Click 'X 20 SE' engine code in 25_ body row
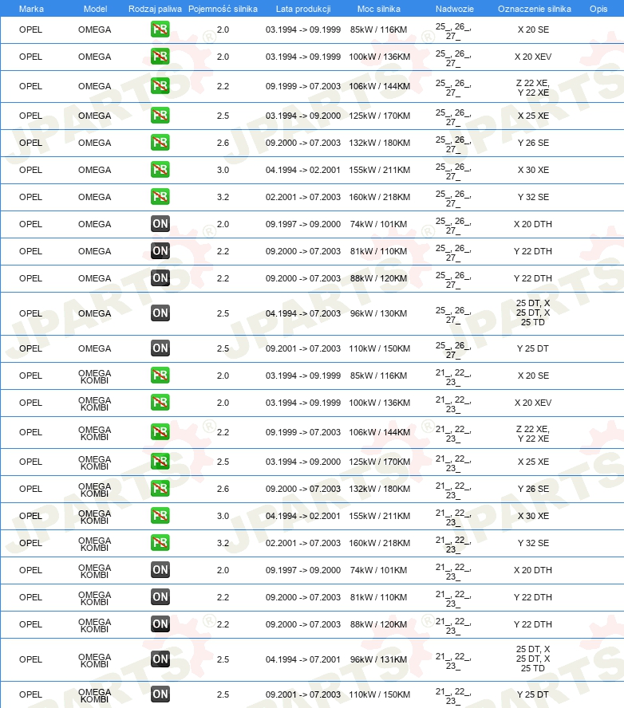 click(x=533, y=29)
